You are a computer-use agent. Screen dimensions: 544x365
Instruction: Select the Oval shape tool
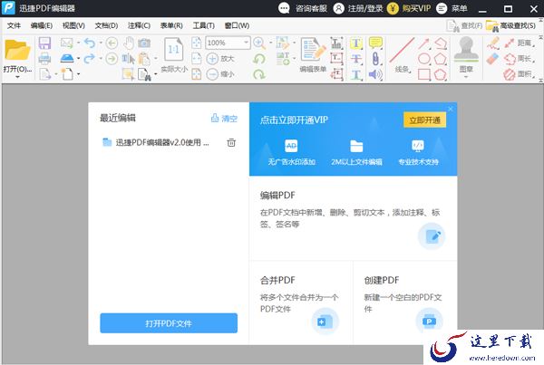[424, 59]
